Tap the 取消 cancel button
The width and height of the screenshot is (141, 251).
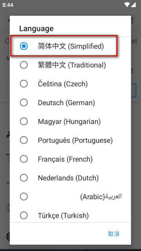click(x=114, y=234)
